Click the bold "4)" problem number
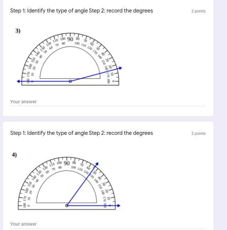 click(x=14, y=155)
